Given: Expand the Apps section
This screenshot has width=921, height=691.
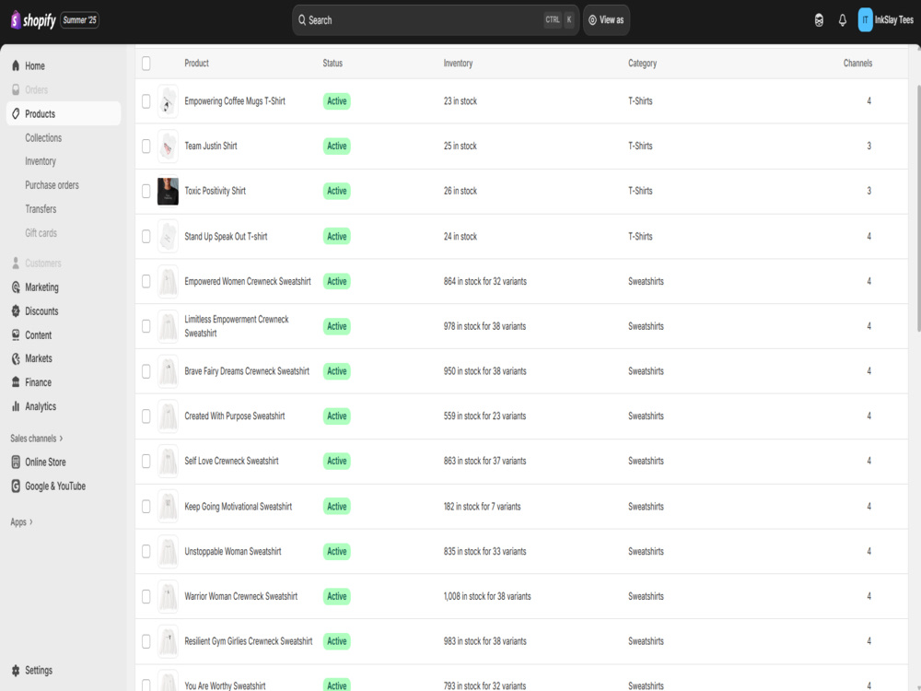Looking at the screenshot, I should [22, 521].
